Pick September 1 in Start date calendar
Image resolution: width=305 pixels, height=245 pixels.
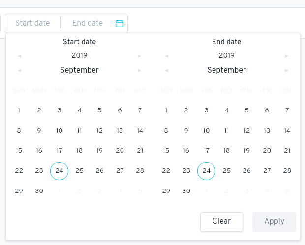19,110
